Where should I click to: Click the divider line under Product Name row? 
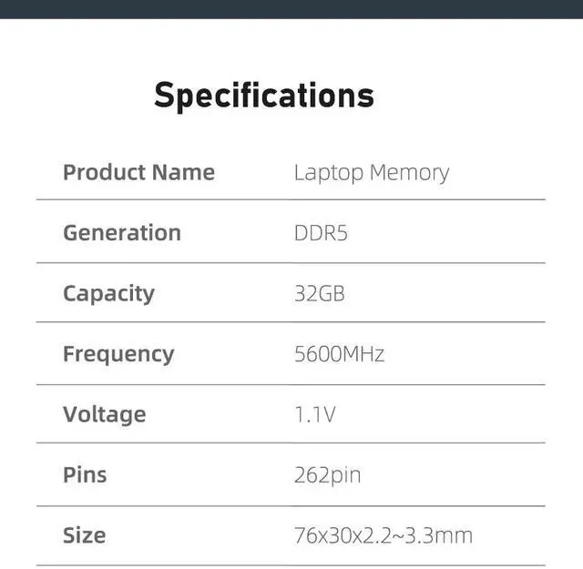pos(291,199)
